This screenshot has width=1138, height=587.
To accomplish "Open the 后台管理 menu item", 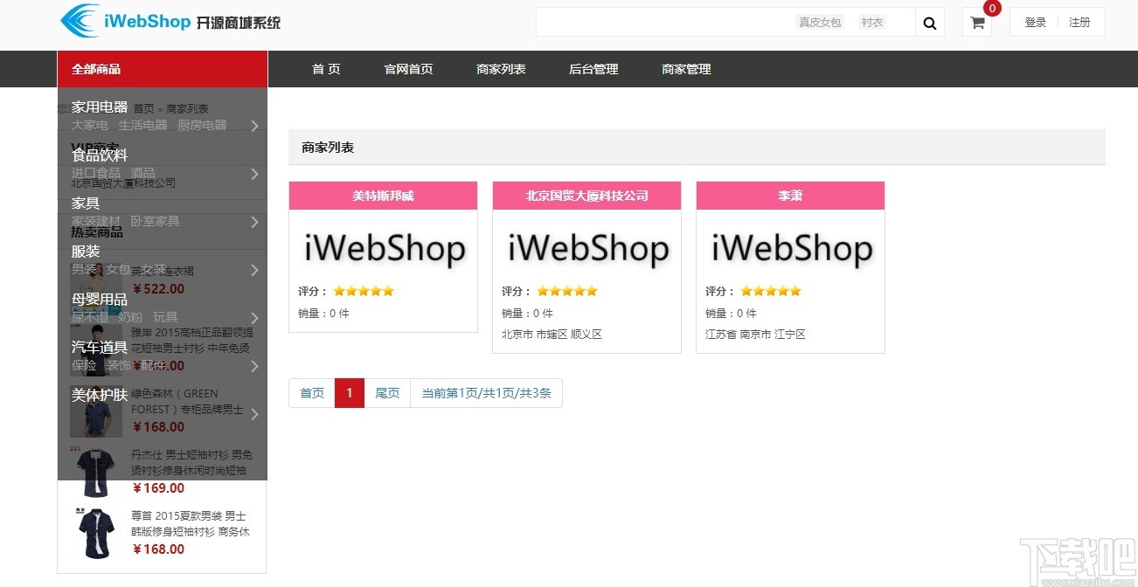I will point(593,68).
